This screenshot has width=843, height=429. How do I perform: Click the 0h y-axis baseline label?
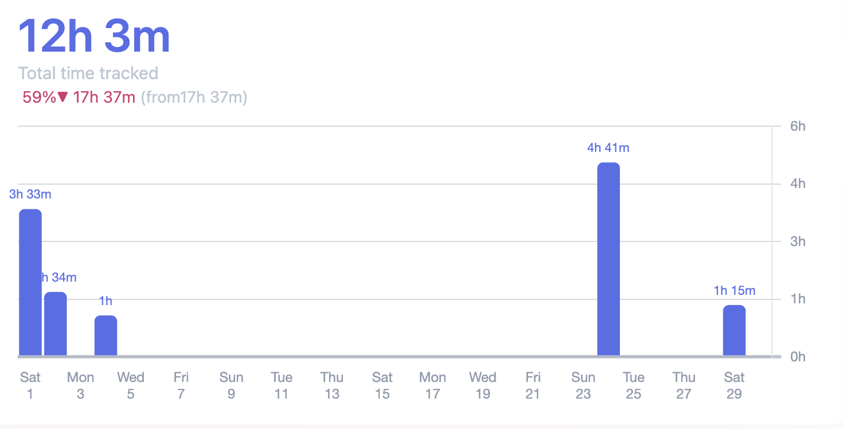[798, 357]
